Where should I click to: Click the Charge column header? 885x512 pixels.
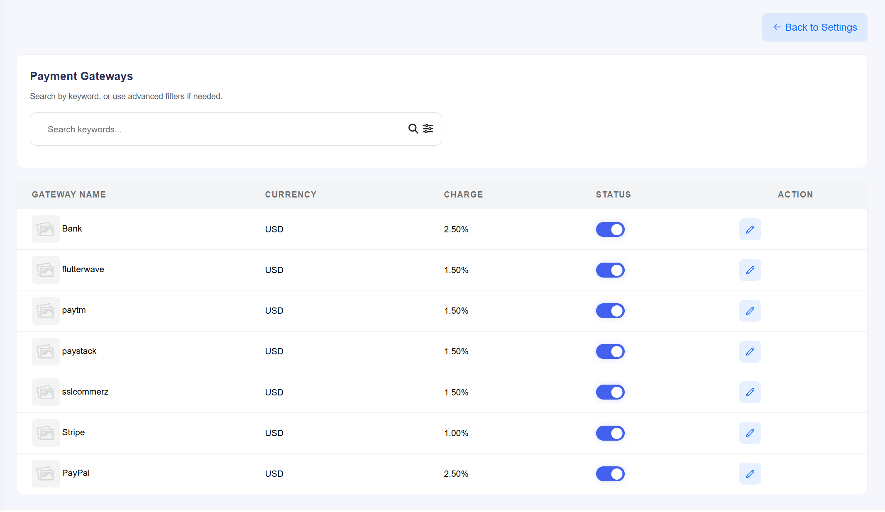point(463,195)
